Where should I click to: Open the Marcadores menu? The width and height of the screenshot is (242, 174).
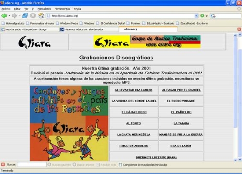[x=44, y=9]
